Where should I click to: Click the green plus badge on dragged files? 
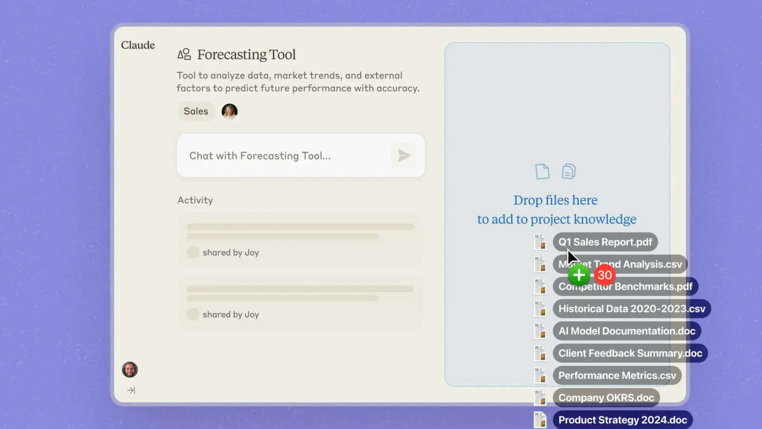pos(579,275)
